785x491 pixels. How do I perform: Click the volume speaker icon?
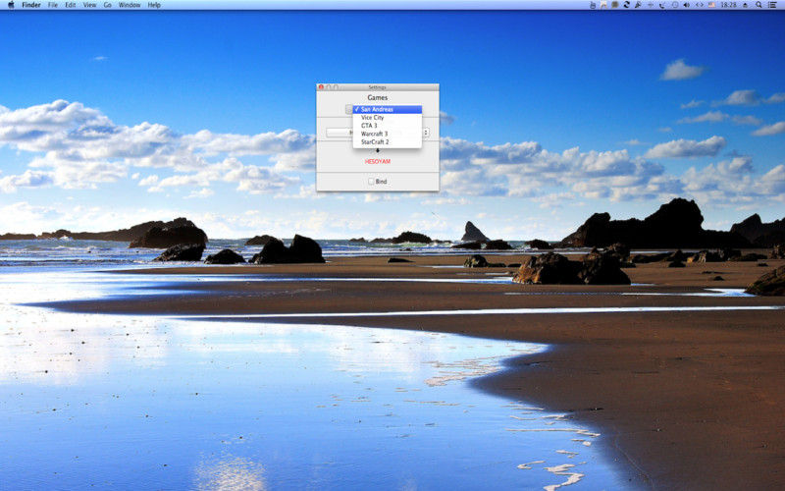(x=686, y=5)
